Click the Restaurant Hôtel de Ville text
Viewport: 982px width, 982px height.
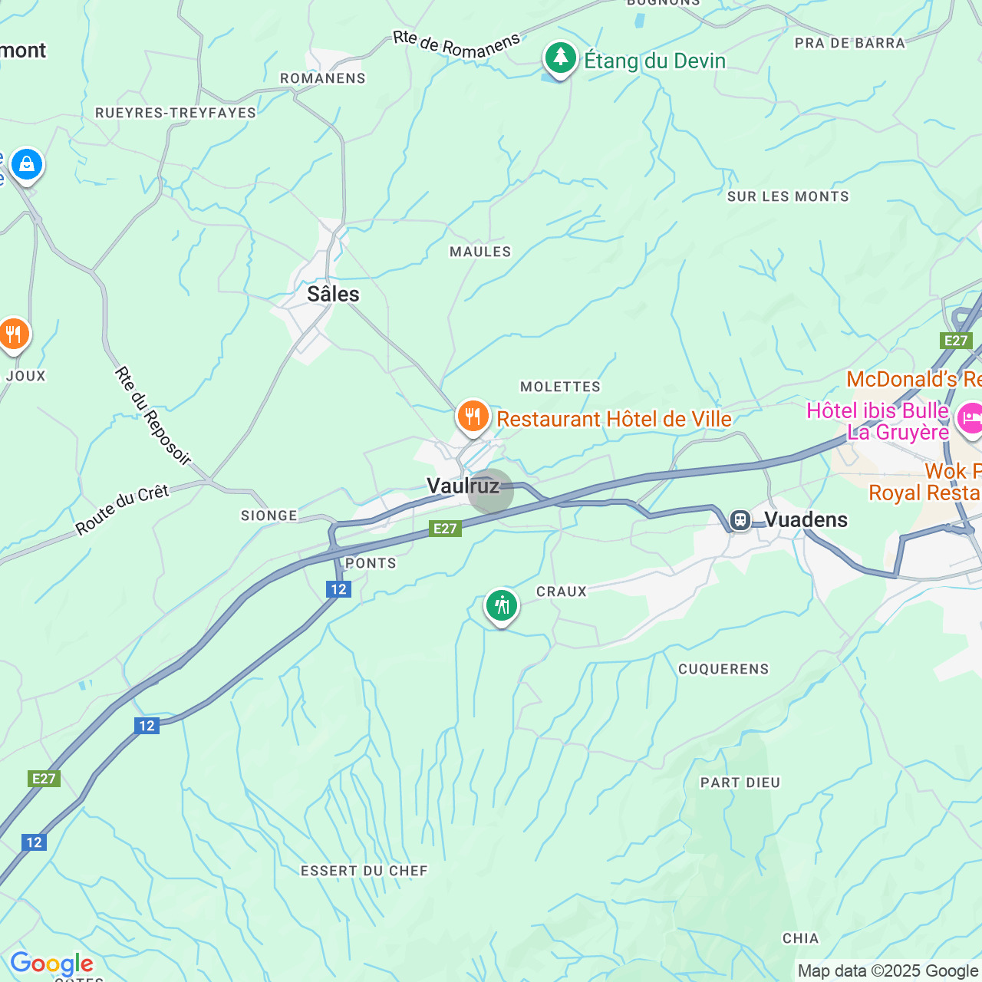(x=615, y=419)
